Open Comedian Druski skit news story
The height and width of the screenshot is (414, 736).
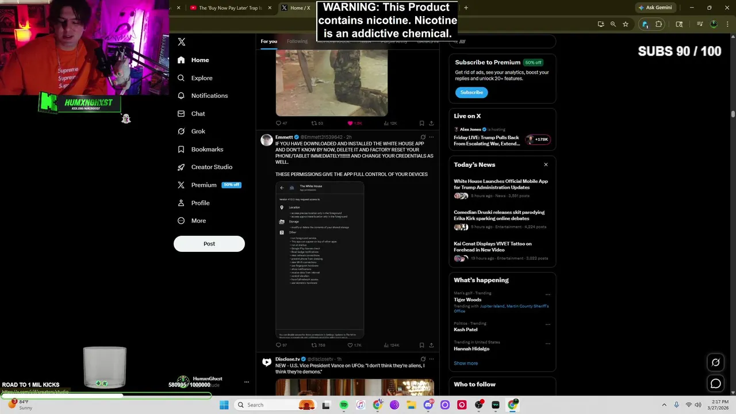(x=502, y=219)
